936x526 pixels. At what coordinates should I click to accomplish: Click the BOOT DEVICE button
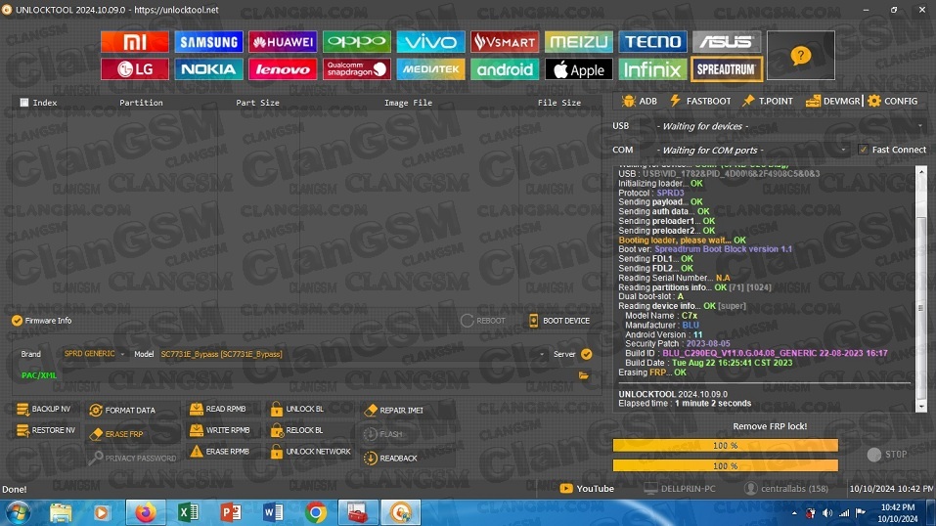click(559, 321)
